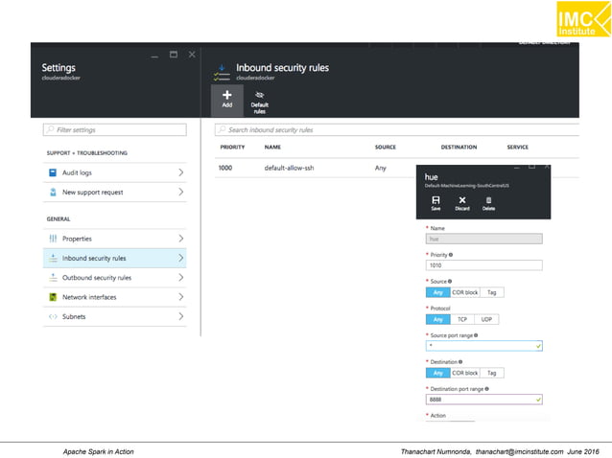Click the Audit logs icon
The width and height of the screenshot is (612, 458).
54,172
